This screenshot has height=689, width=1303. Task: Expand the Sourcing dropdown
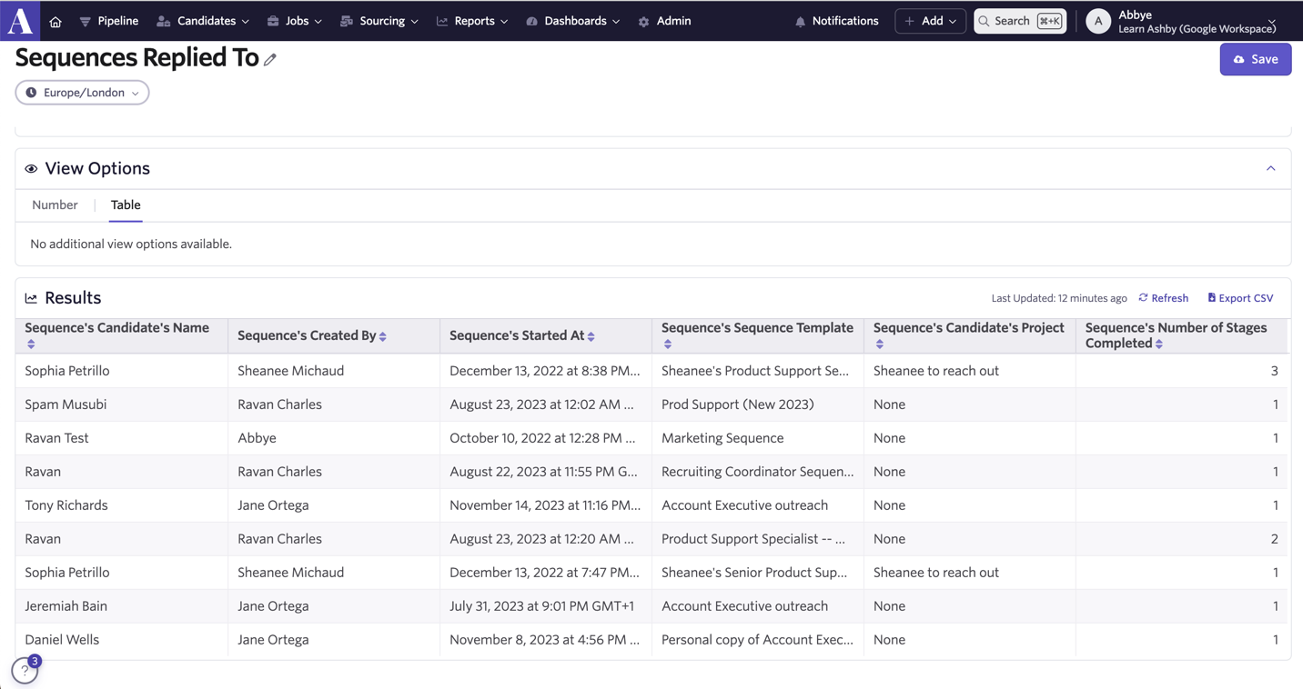click(x=379, y=21)
